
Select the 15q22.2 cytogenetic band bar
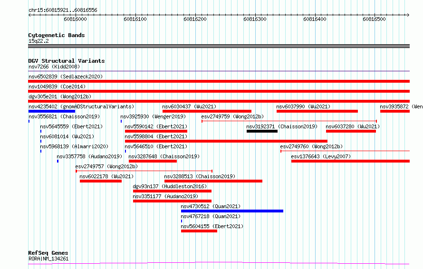click(x=219, y=46)
